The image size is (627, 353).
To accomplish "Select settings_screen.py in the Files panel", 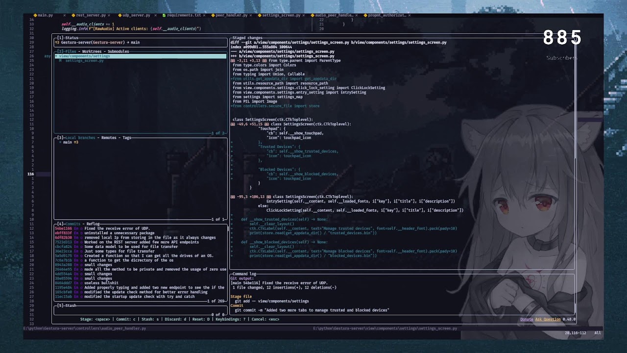I will (x=84, y=61).
